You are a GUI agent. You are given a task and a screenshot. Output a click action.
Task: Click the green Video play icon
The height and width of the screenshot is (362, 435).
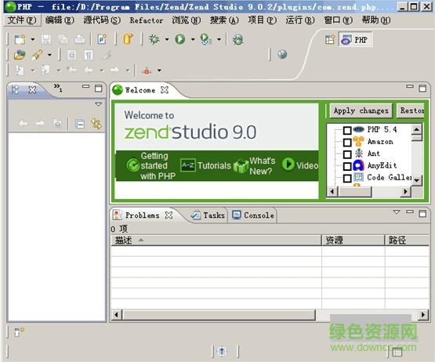(288, 165)
